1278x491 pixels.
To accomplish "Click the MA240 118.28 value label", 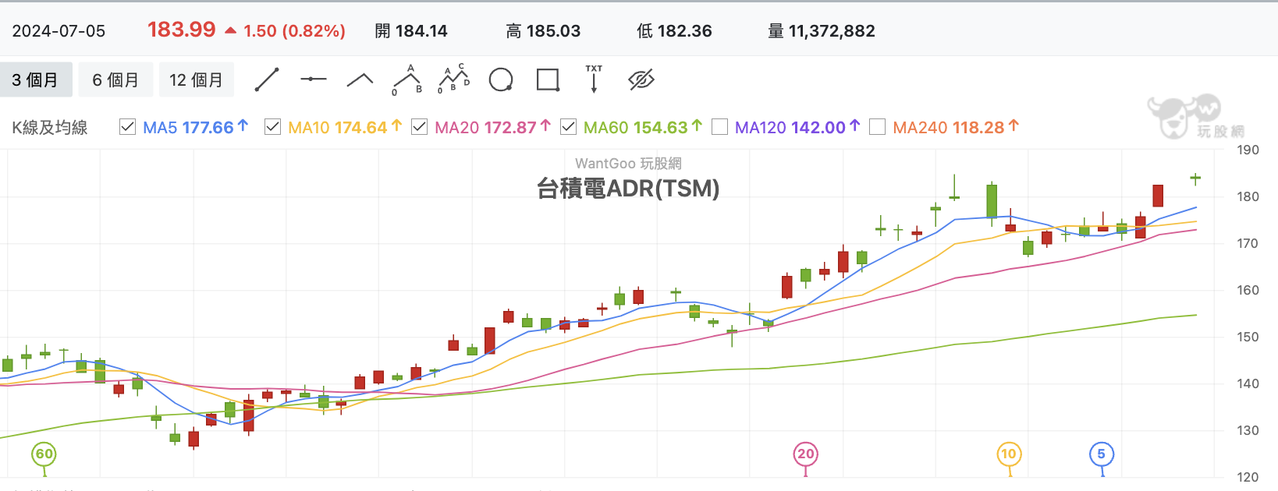I will click(x=956, y=127).
